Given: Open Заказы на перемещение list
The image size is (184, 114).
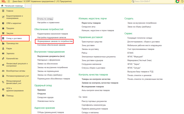Looking at the screenshot, I should (48, 71).
